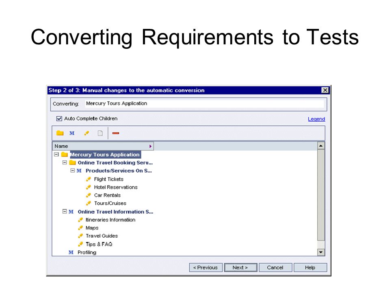Select the Car Rentals row
The height and width of the screenshot is (293, 390).
[107, 195]
